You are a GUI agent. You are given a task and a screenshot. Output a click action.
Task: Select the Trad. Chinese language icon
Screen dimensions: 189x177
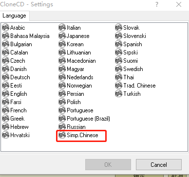tap(118, 86)
